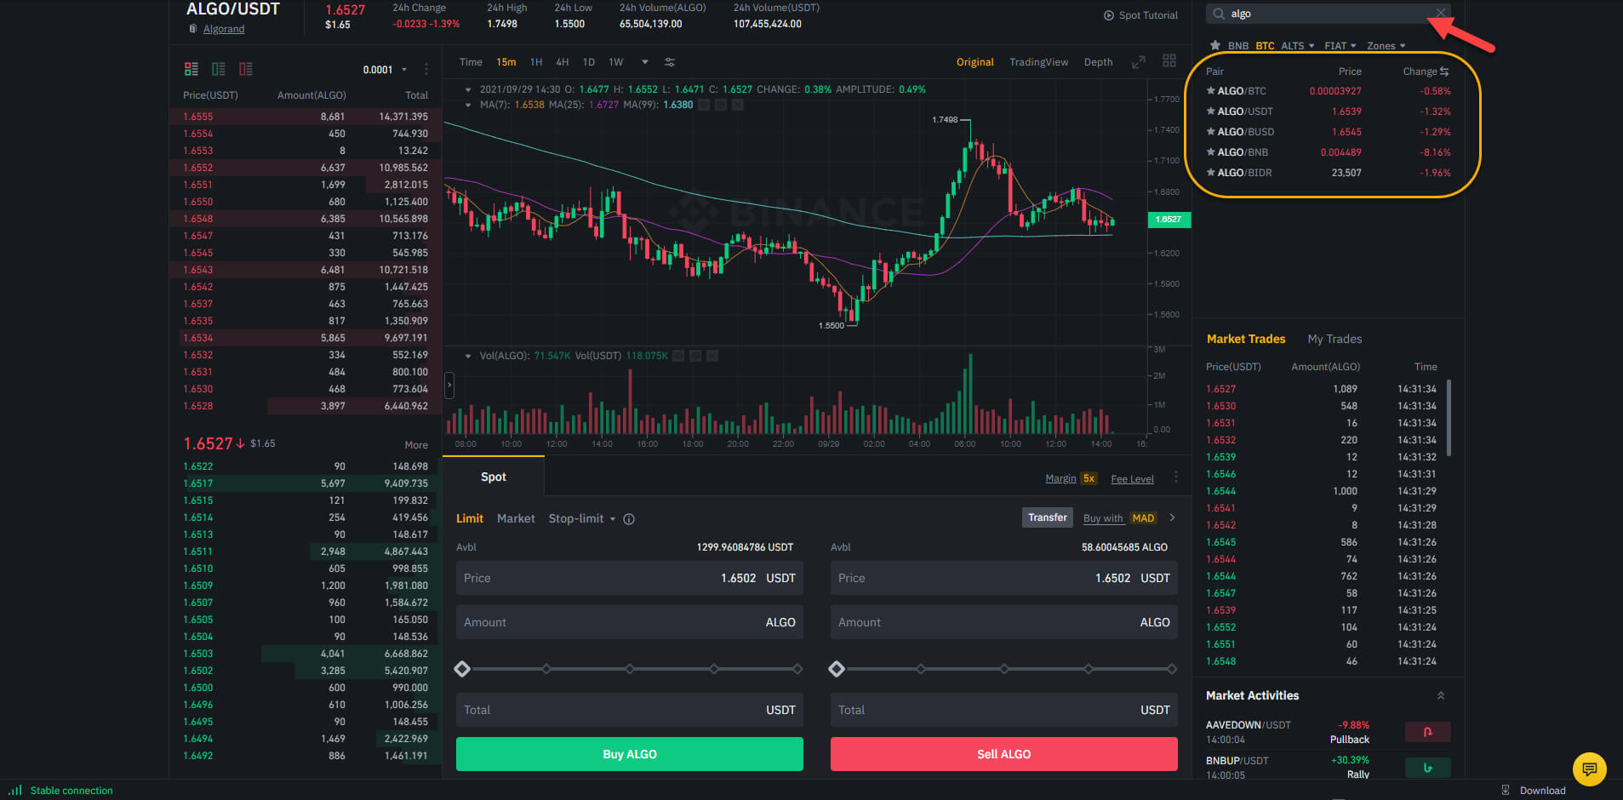
Task: Click the buy Amount ALGO input field
Action: 630,622
